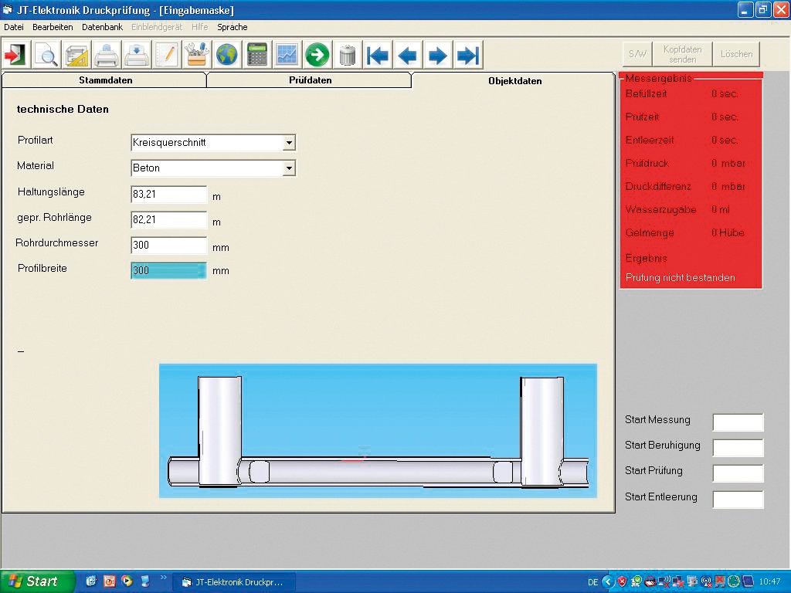Open the pencil notepad edit icon
The image size is (791, 593).
(167, 55)
